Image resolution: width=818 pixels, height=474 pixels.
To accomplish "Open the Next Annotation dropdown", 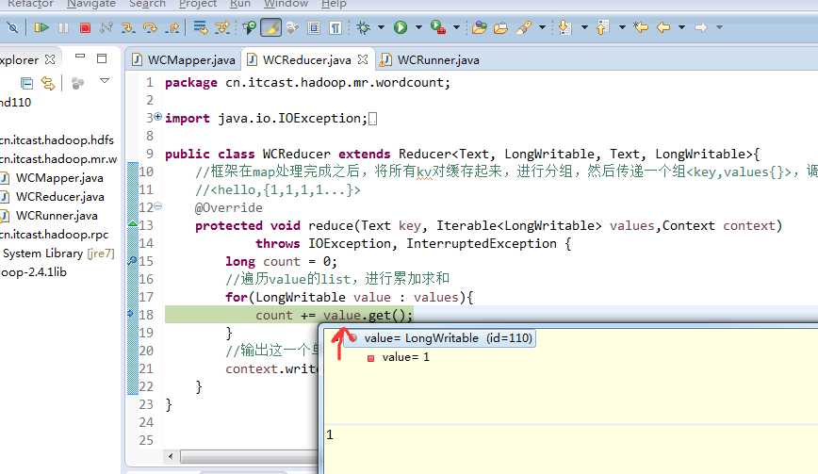I will [x=584, y=27].
